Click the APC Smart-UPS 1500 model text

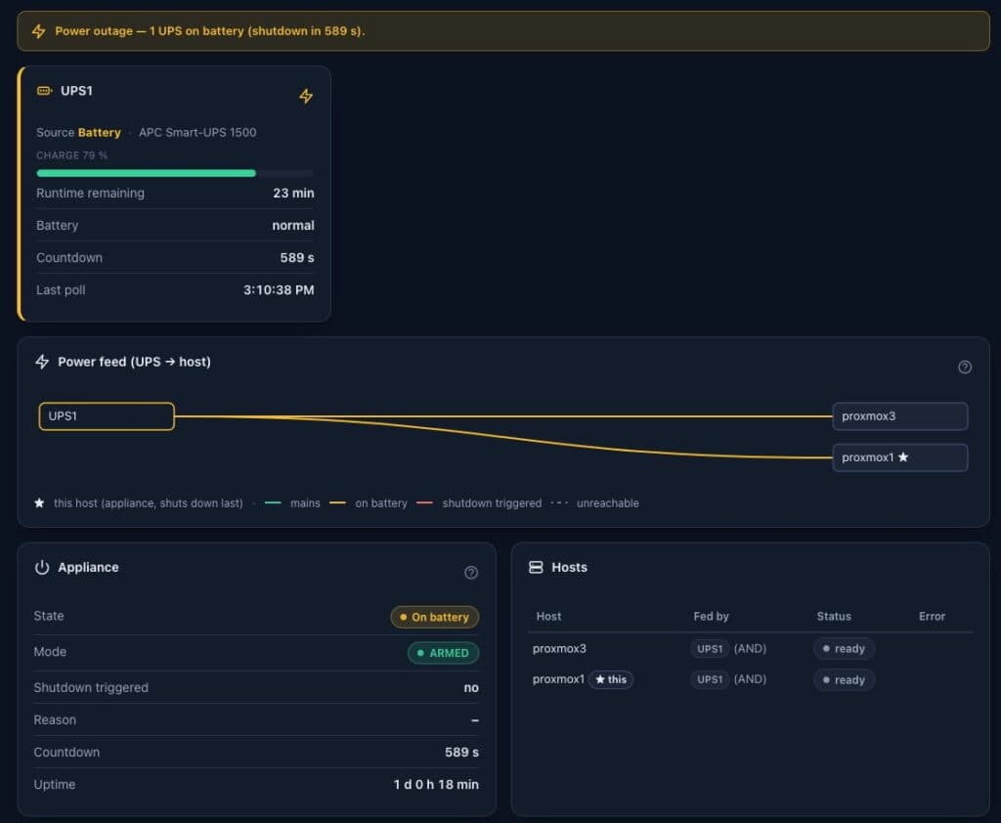coord(197,132)
